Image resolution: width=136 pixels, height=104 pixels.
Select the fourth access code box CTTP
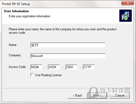(89, 67)
